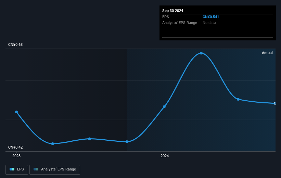Click the Analysts' EPS Range color swatch
Screen dimensions: 281x178
(36, 169)
